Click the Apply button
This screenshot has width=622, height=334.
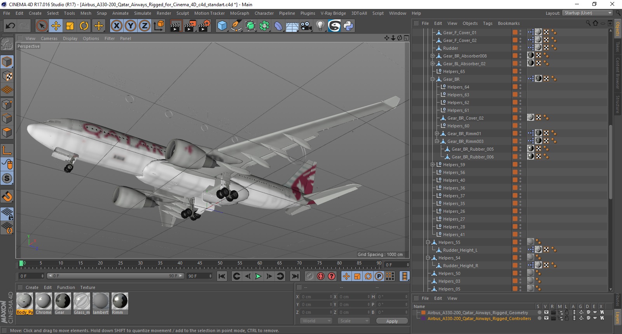392,321
